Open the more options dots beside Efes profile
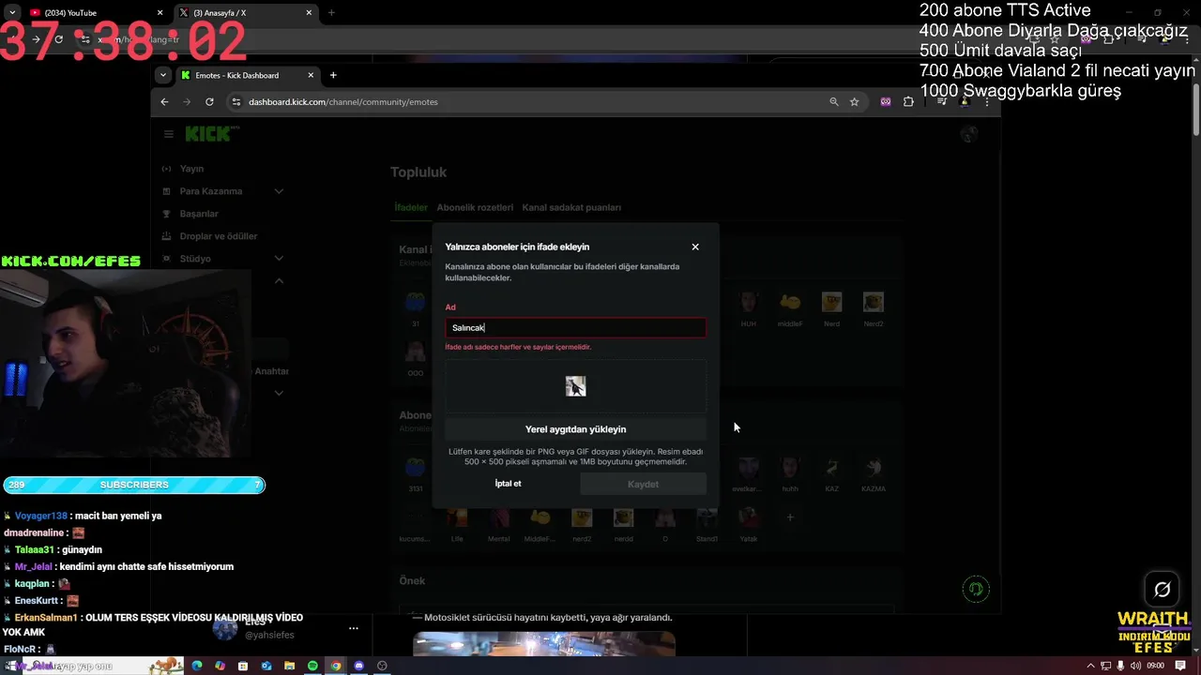Image resolution: width=1201 pixels, height=675 pixels. [354, 628]
